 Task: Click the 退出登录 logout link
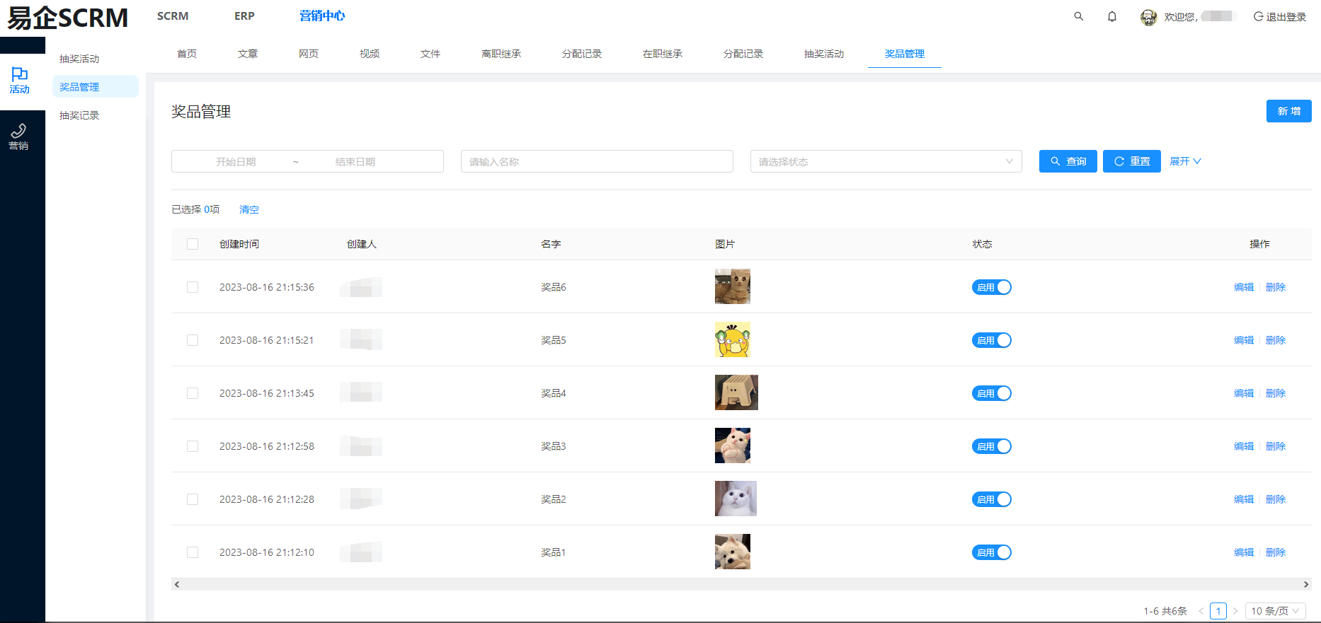point(1280,17)
